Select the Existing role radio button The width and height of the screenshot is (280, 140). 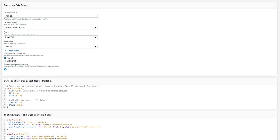pyautogui.click(x=5, y=61)
